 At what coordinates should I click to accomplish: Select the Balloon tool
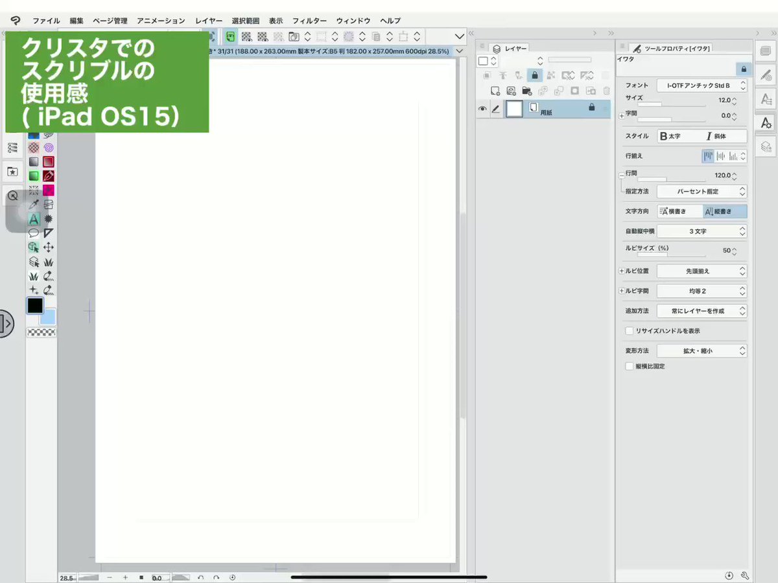tap(34, 233)
